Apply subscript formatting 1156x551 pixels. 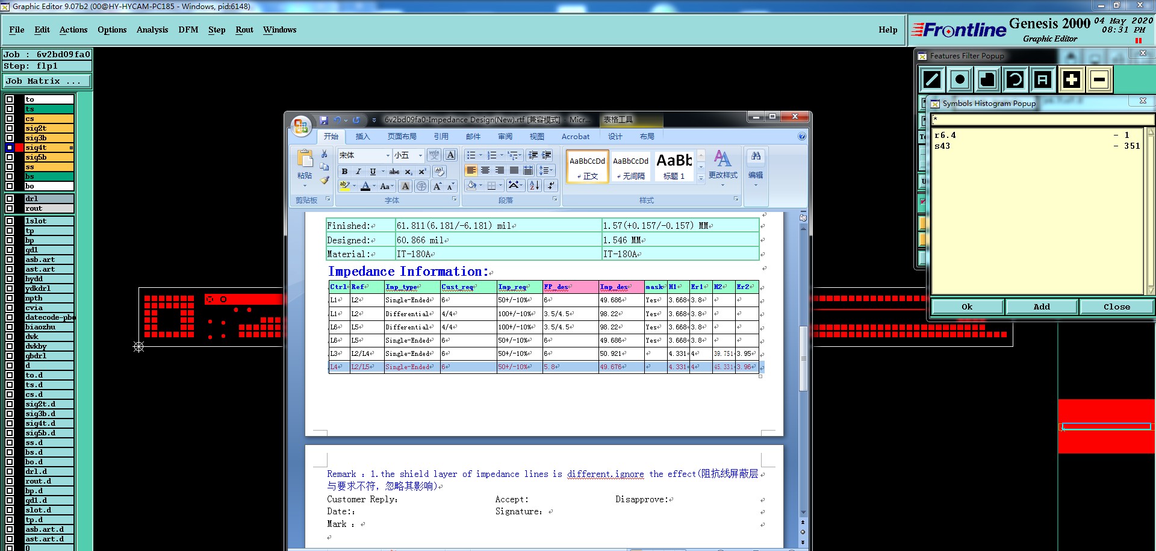point(408,172)
